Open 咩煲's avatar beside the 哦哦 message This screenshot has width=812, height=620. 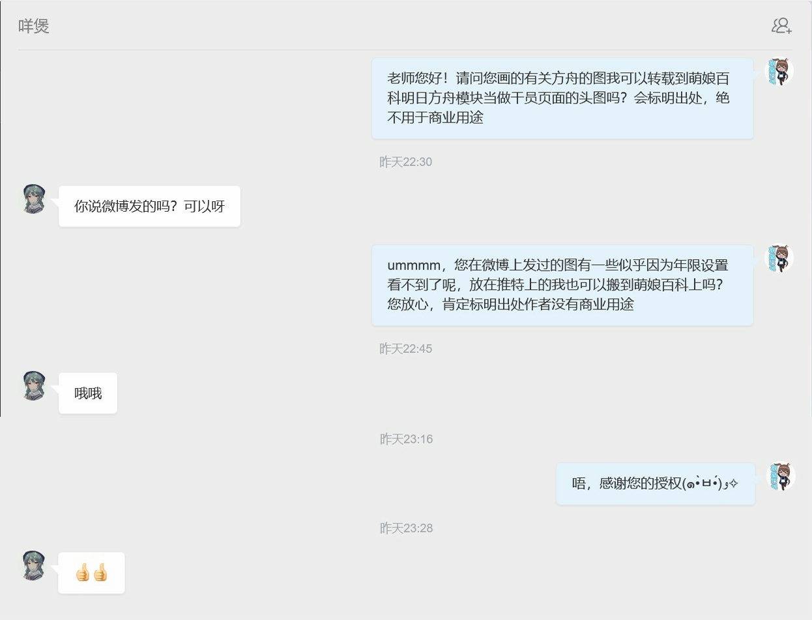[34, 386]
